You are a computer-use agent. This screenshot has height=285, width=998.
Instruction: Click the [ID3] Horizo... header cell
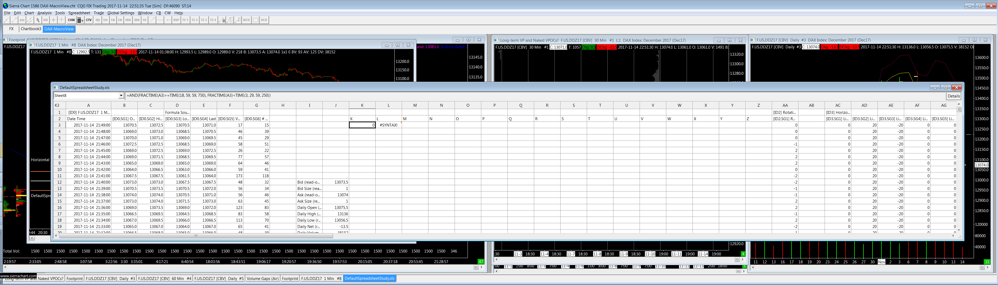(x=838, y=112)
